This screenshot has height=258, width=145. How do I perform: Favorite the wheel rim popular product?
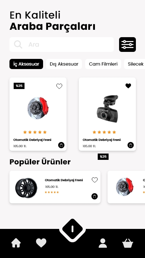95,180
